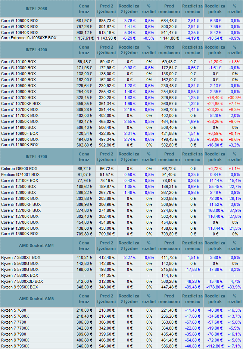Click the 77,76 € price cell
Image resolution: width=243 pixels, height=349 pixels.
84,181
